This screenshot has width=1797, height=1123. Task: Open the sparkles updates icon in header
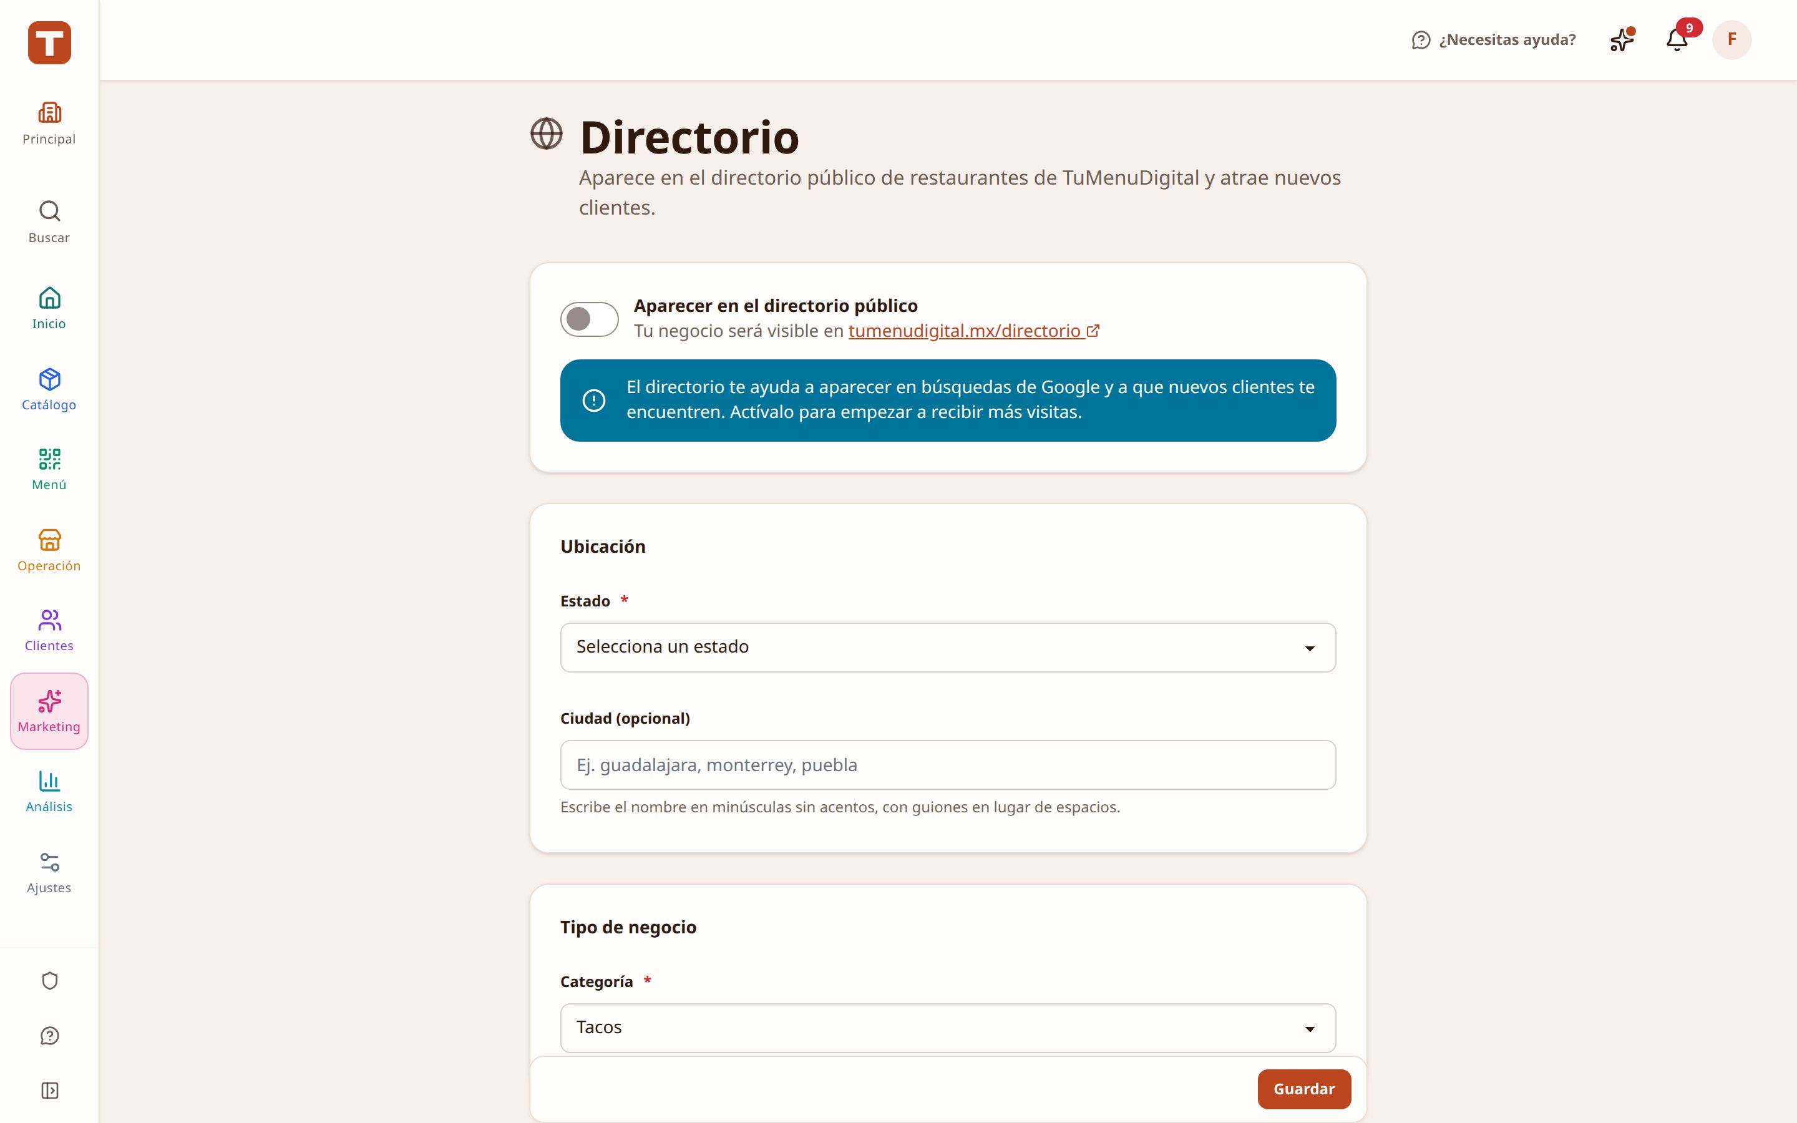click(1622, 39)
